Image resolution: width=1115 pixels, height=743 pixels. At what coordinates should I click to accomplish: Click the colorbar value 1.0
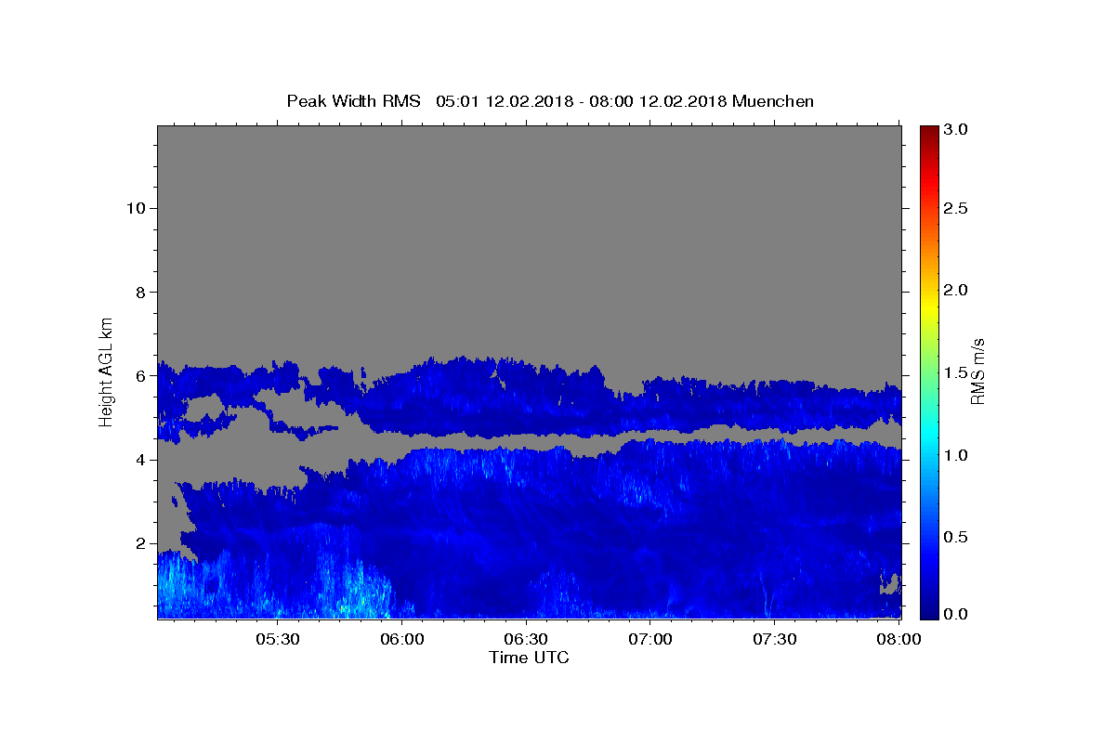point(957,455)
